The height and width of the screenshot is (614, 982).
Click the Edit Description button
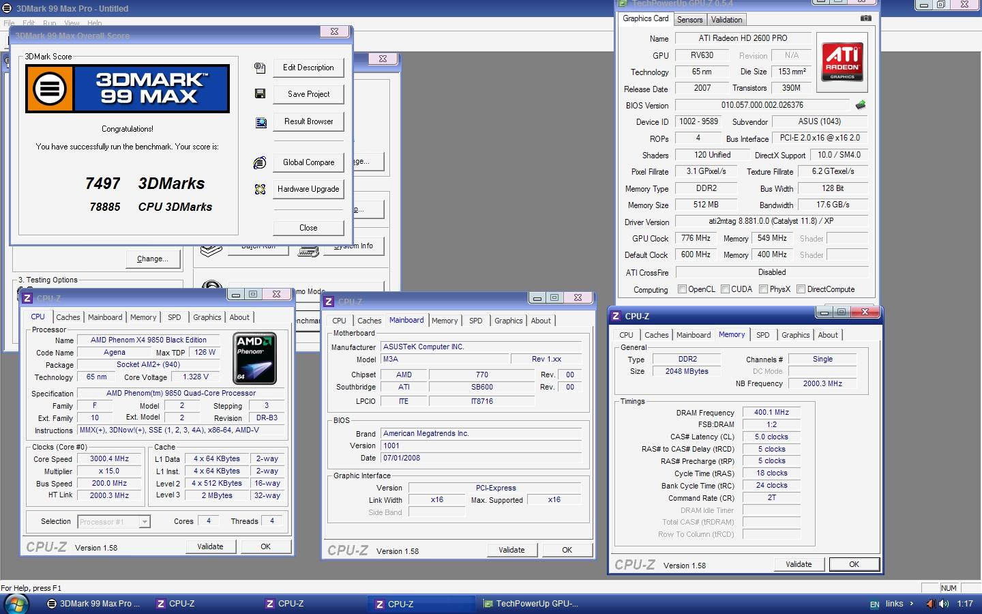tap(308, 68)
